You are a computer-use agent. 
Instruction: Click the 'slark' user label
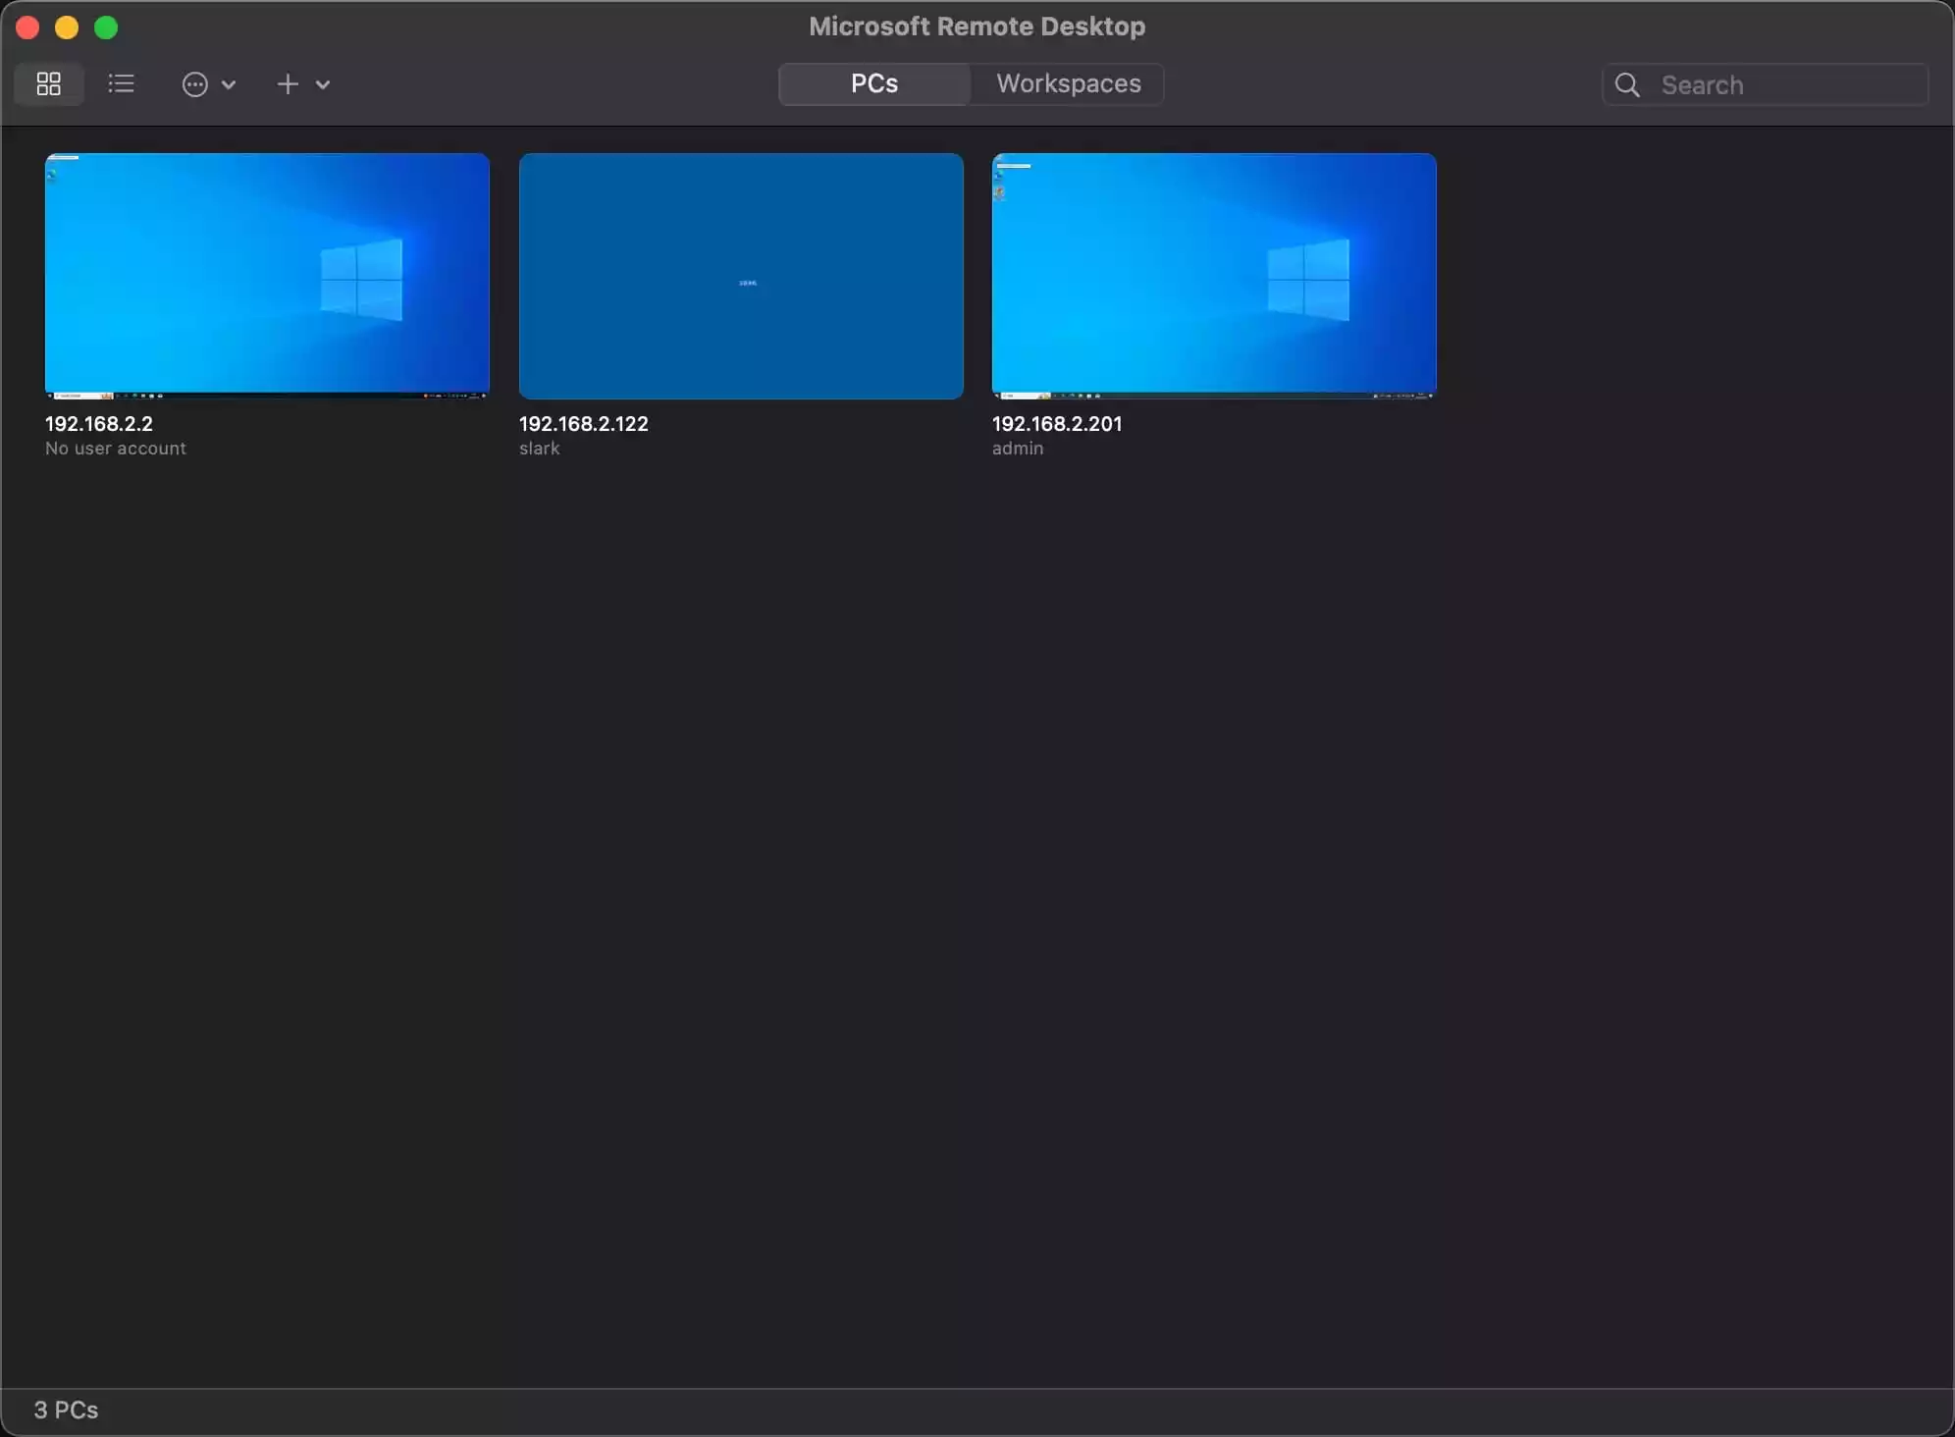click(539, 449)
